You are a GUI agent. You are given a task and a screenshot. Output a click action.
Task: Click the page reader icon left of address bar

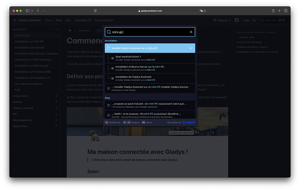click(96, 11)
